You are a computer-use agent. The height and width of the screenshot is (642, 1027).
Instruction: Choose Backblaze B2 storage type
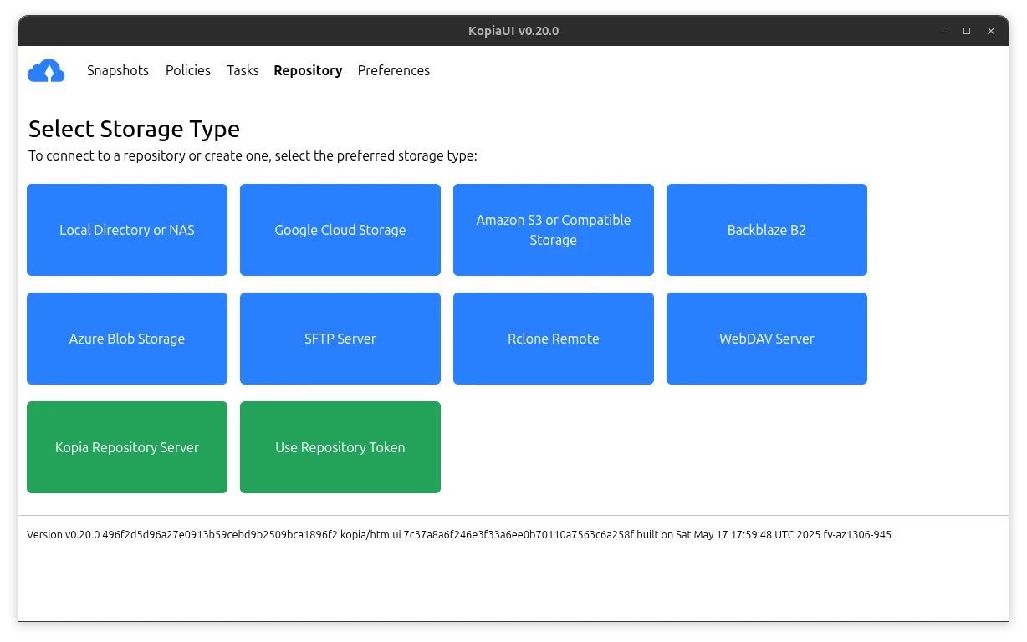coord(767,230)
